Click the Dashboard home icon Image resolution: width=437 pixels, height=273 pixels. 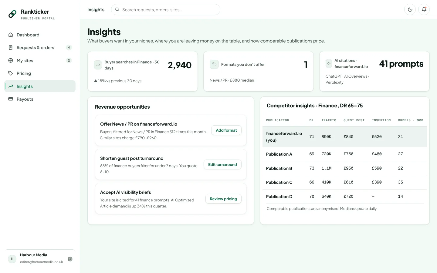coord(11,35)
